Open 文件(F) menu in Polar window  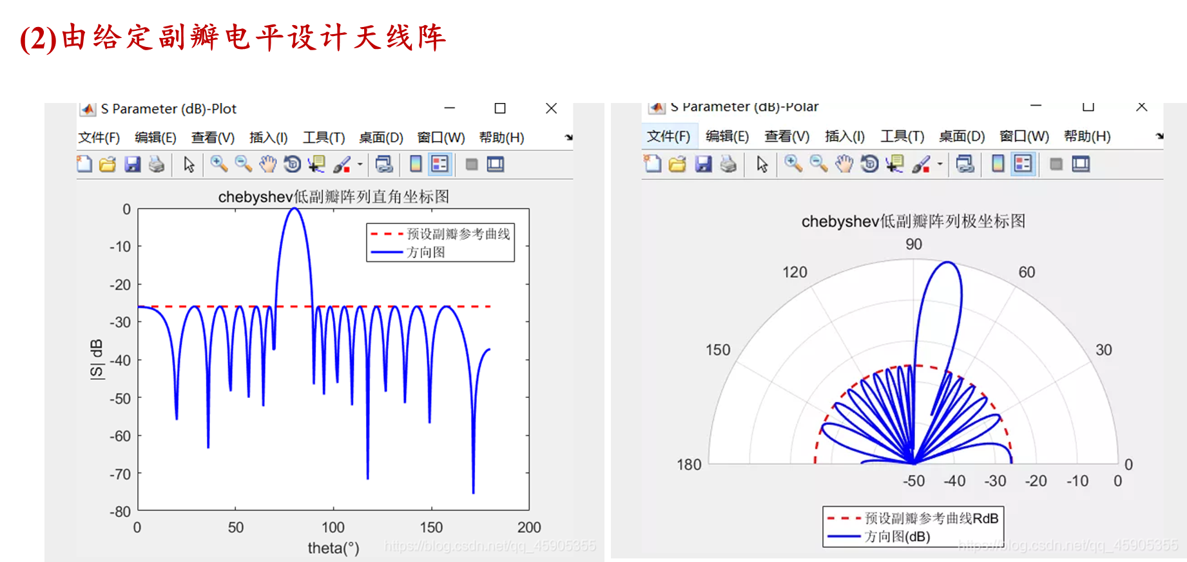click(668, 136)
